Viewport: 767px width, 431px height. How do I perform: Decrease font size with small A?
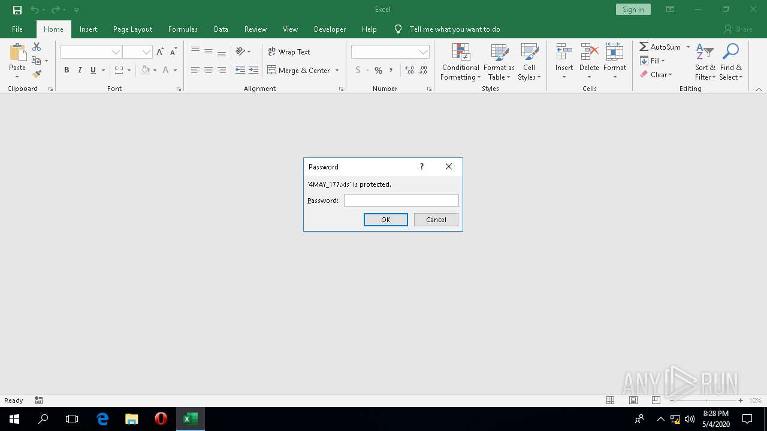pyautogui.click(x=173, y=52)
